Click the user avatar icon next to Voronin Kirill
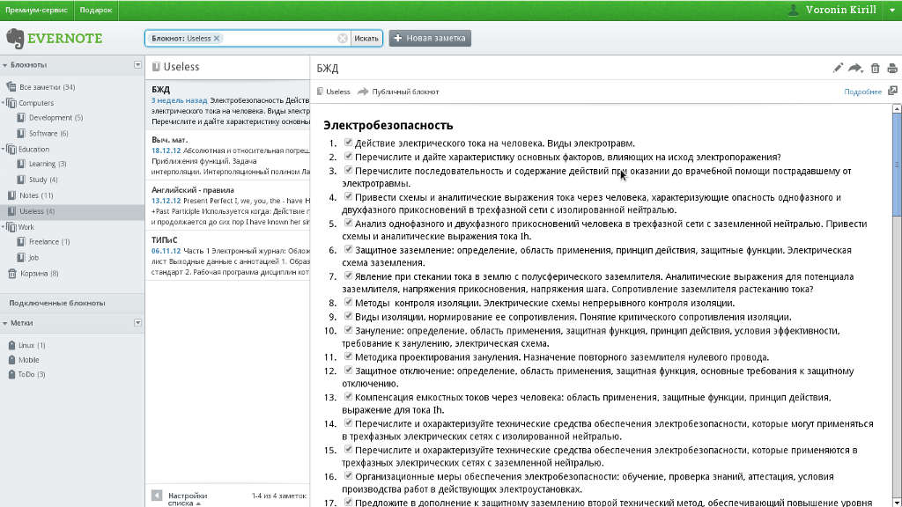902x507 pixels. [794, 10]
